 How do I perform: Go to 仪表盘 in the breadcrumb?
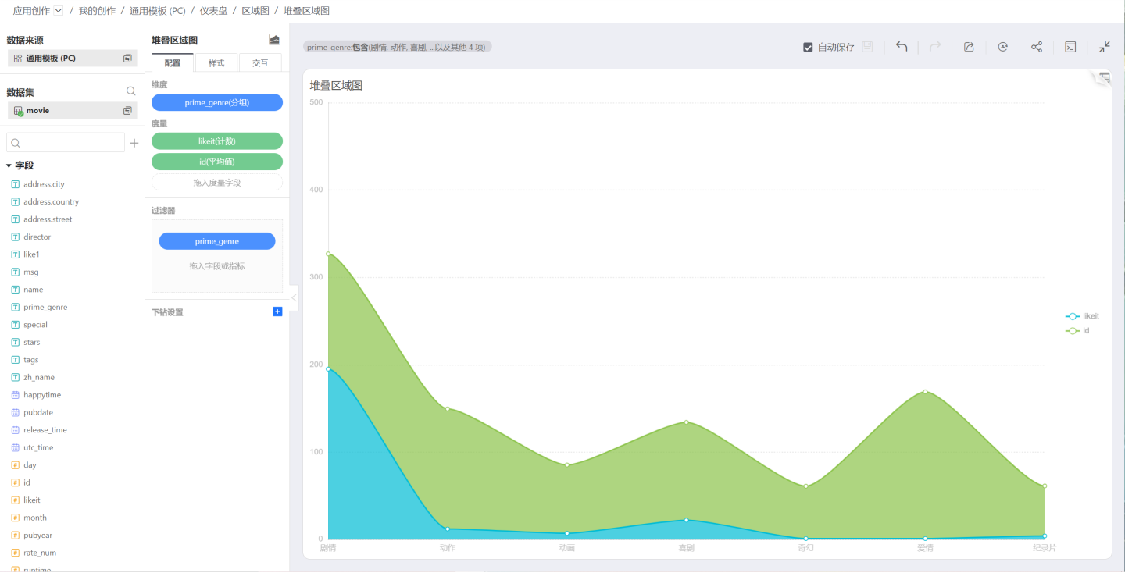(x=213, y=11)
